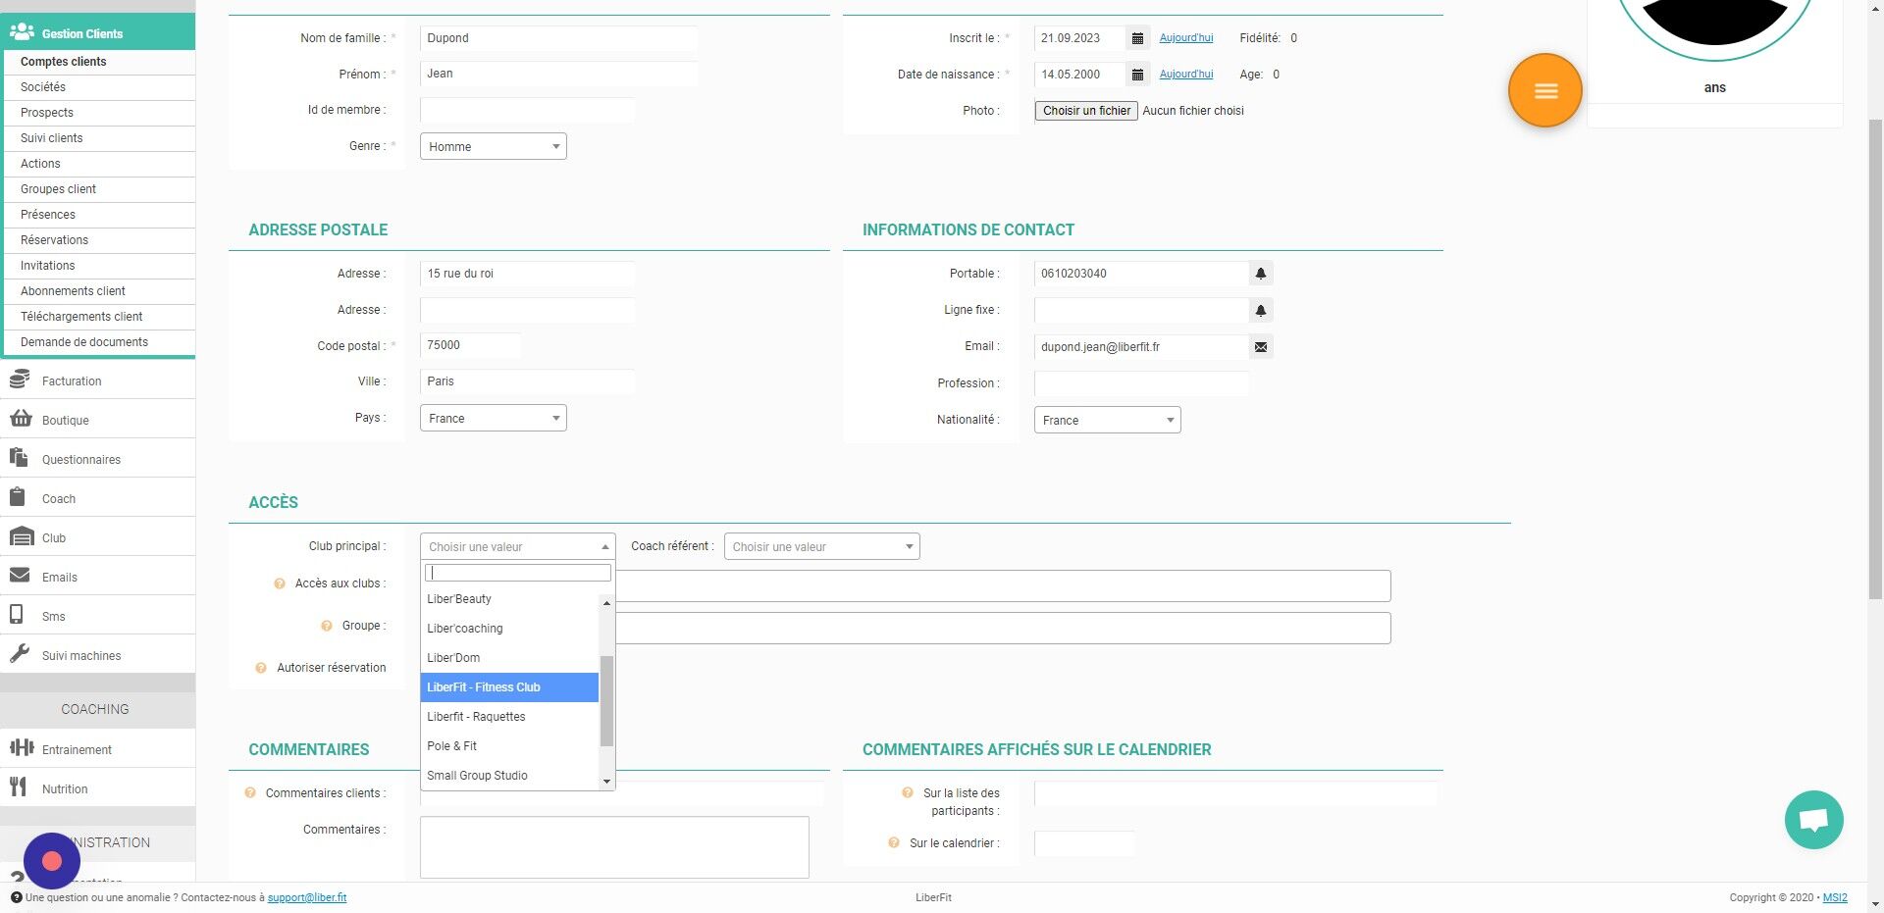Screen dimensions: 1884x913
Task: Select Liber'Beauty from the club list
Action: pyautogui.click(x=510, y=599)
